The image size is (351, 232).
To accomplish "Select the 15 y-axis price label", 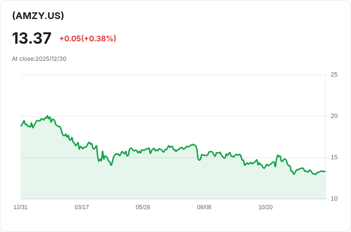I will (x=334, y=157).
